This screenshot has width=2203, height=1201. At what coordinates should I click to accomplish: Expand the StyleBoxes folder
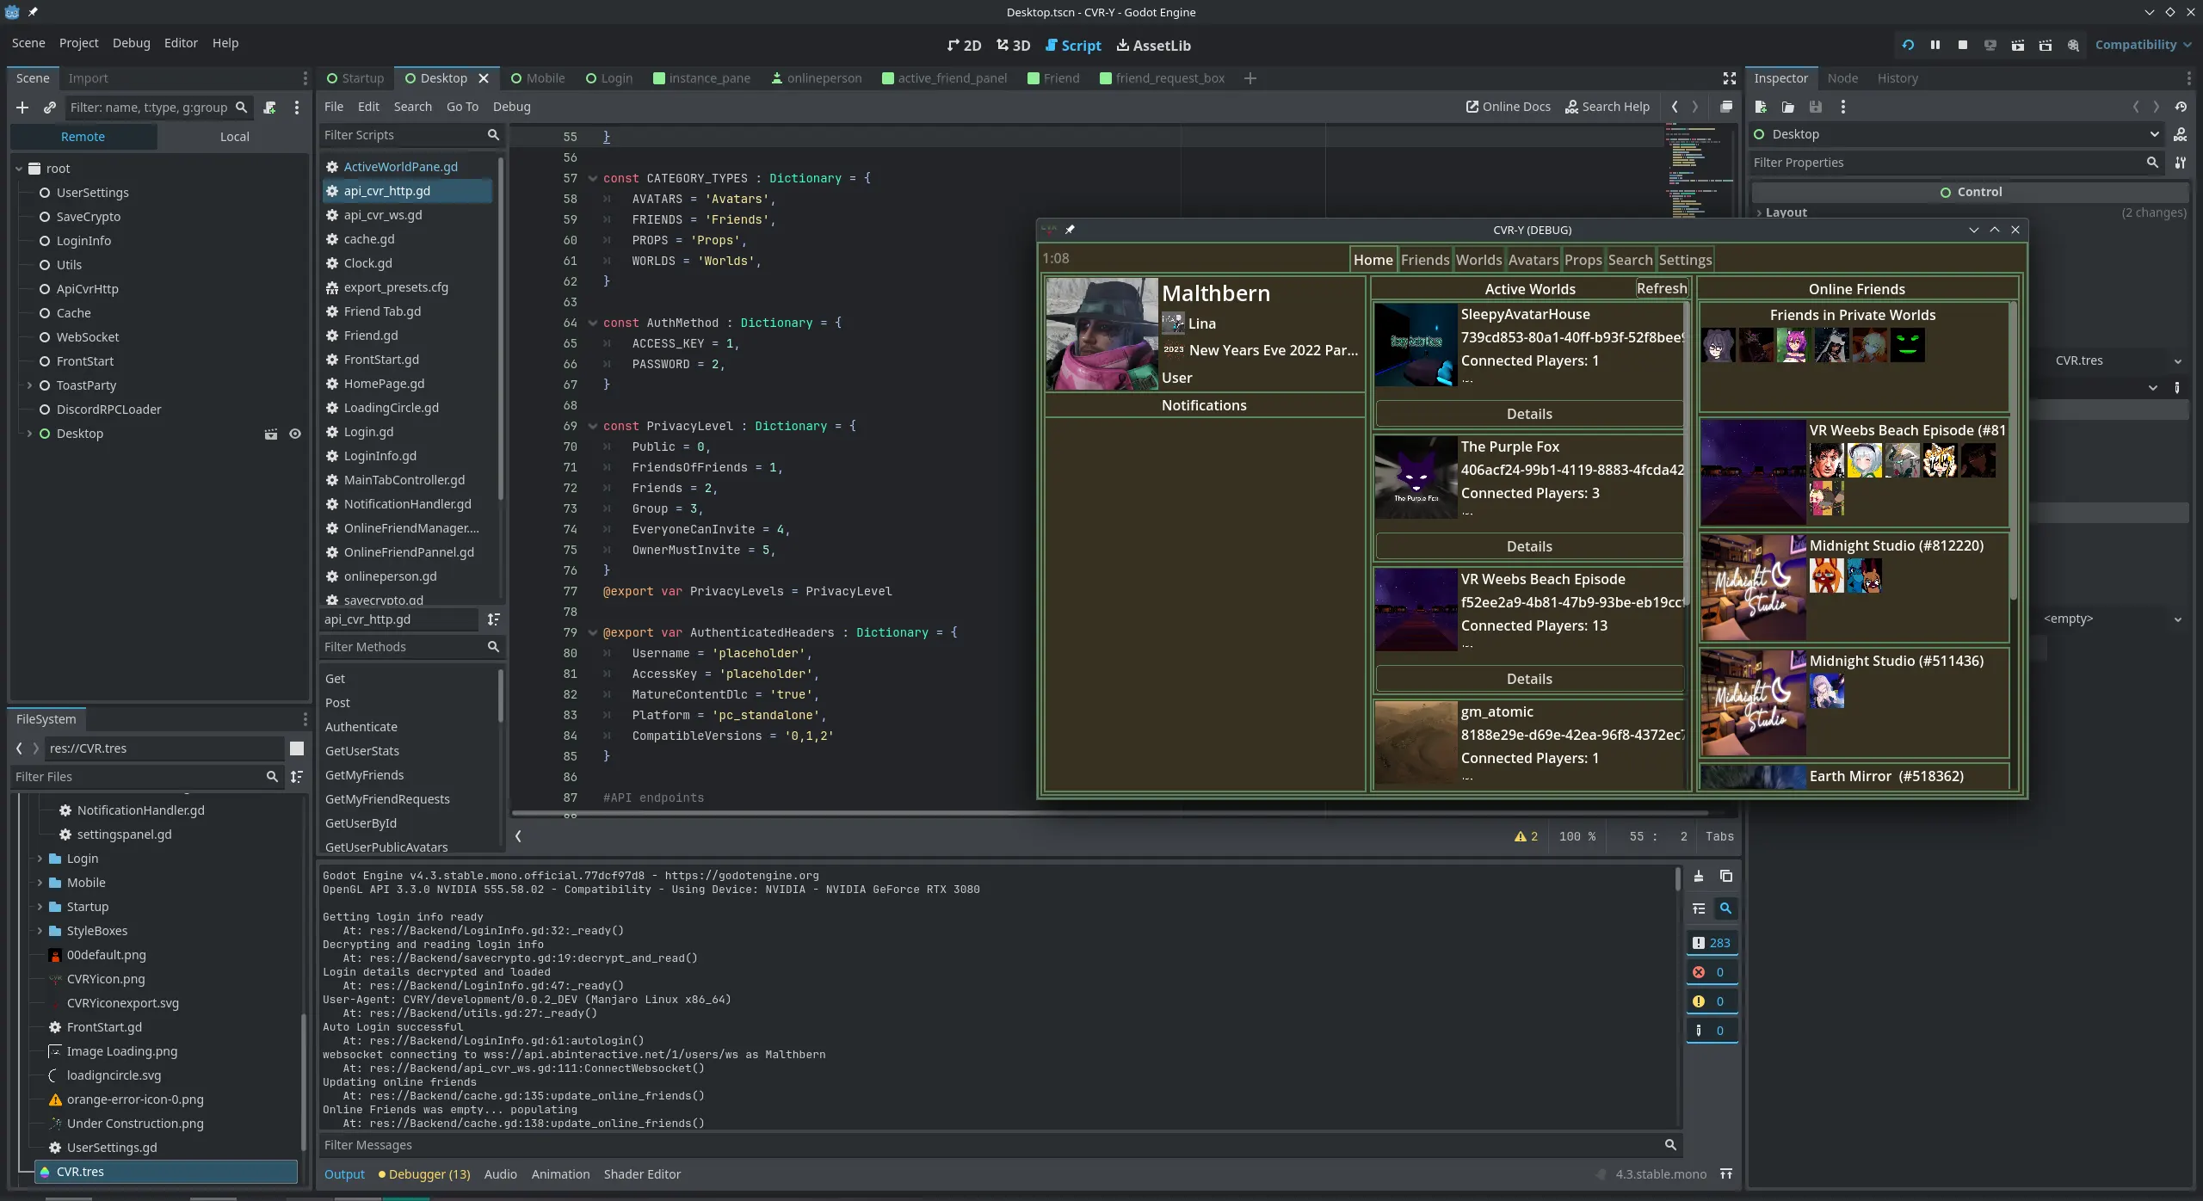point(40,931)
